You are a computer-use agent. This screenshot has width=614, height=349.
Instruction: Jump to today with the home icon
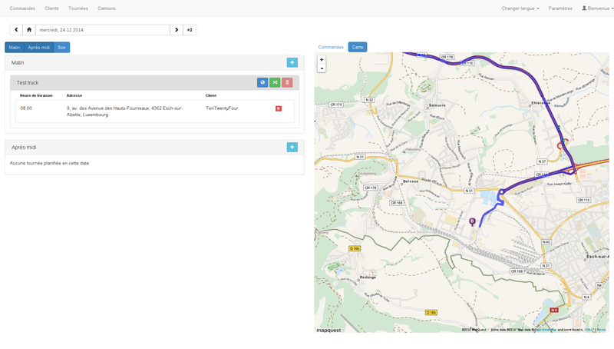tap(29, 30)
